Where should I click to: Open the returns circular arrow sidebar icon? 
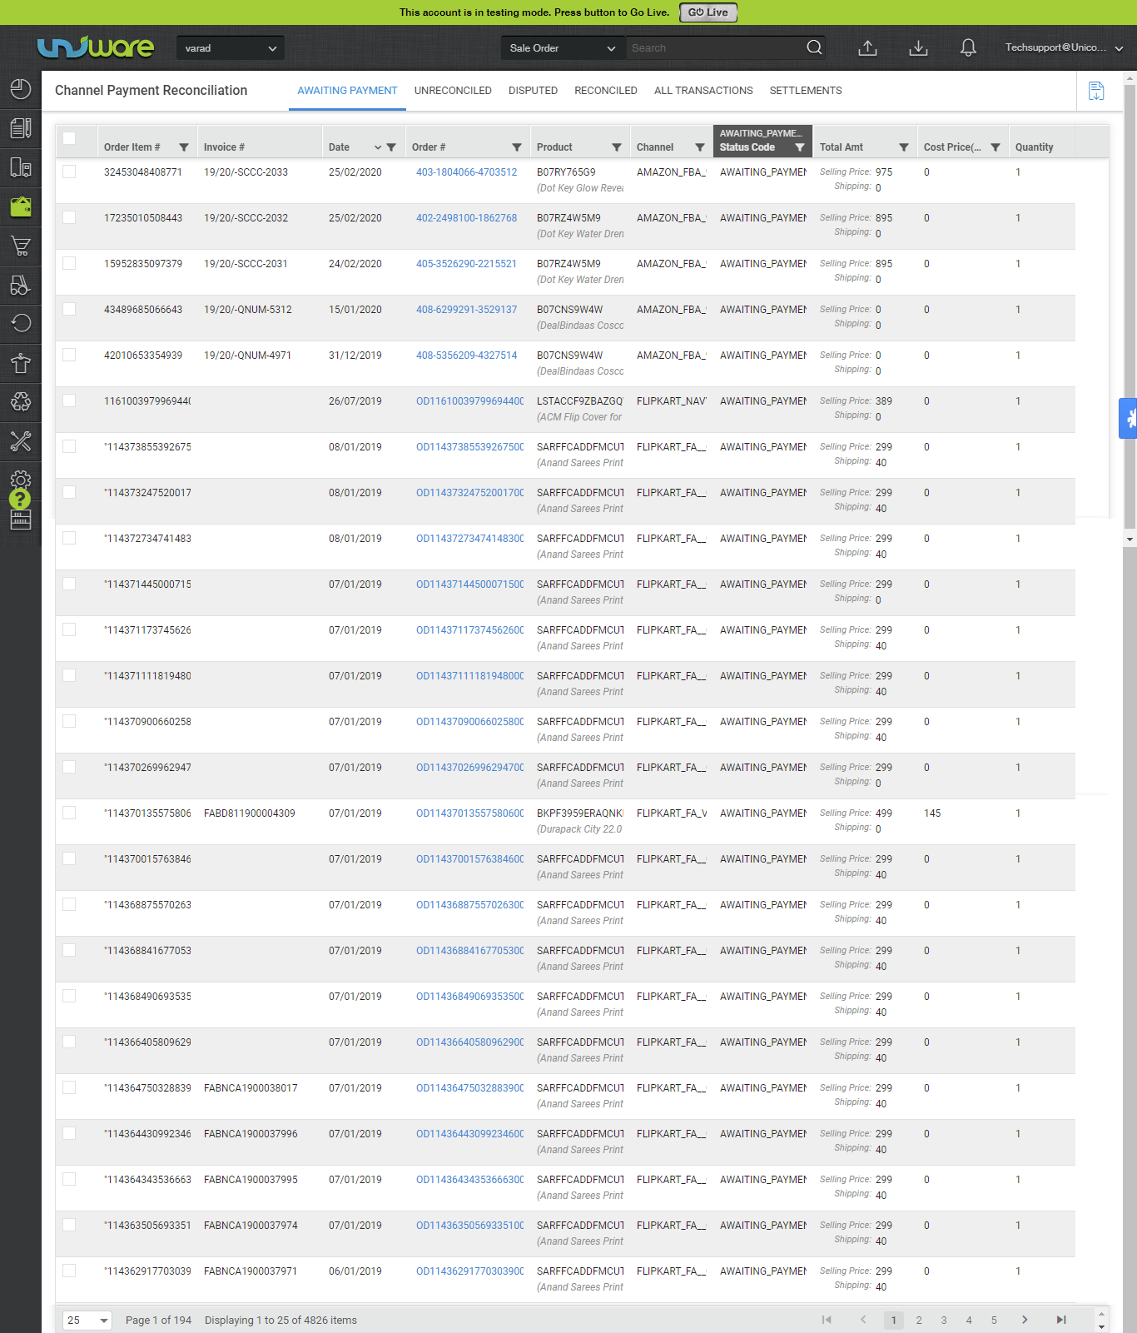coord(21,323)
